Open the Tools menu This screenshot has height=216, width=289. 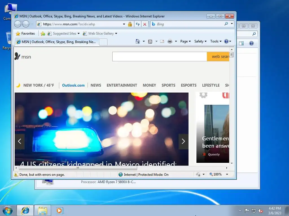coord(216,41)
